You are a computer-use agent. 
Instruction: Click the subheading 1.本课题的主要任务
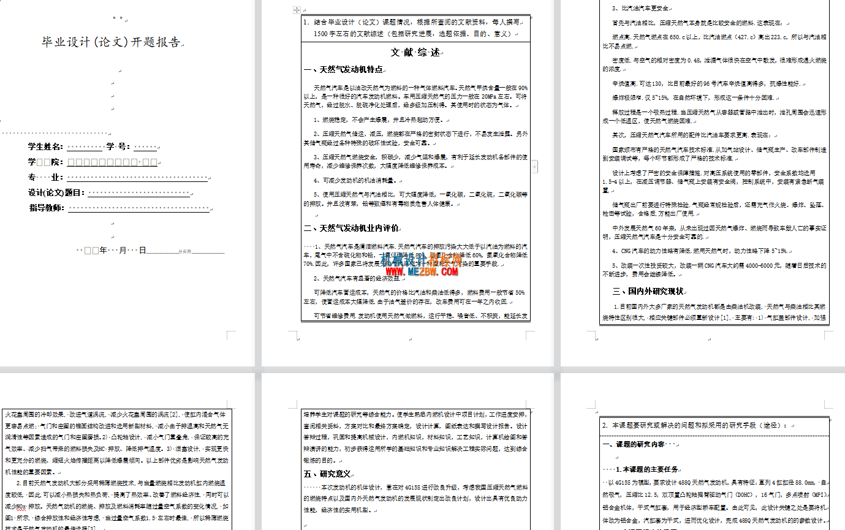[646, 469]
